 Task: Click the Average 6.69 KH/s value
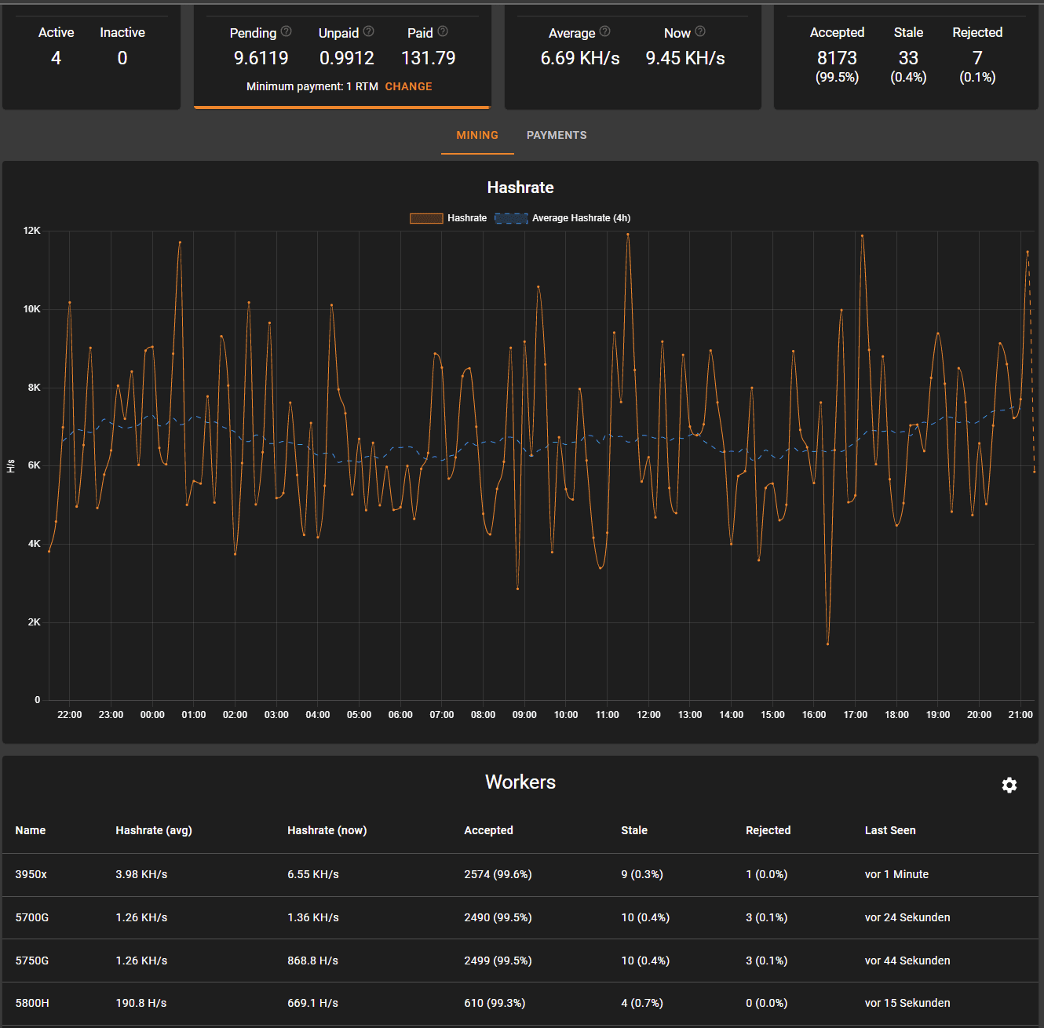tap(580, 58)
